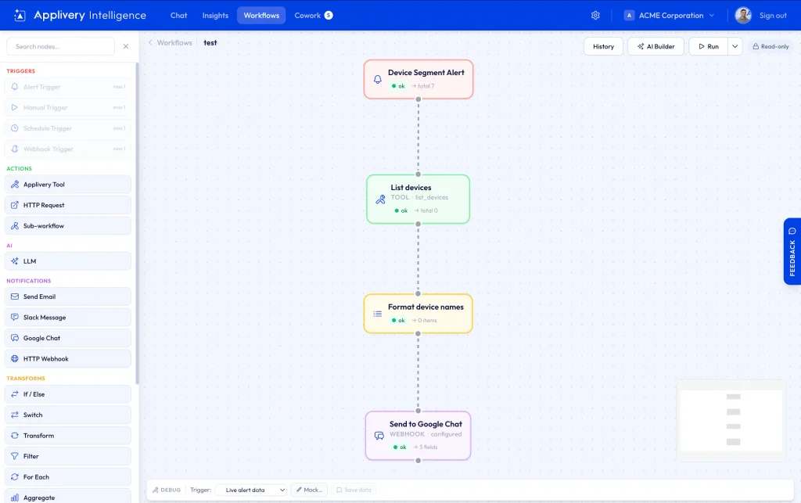Select the List devices node title
Screen dimensions: 801x503
tap(411, 188)
